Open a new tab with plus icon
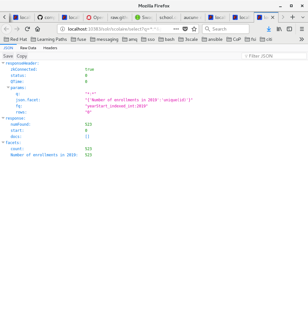The width and height of the screenshot is (308, 328). point(293,17)
